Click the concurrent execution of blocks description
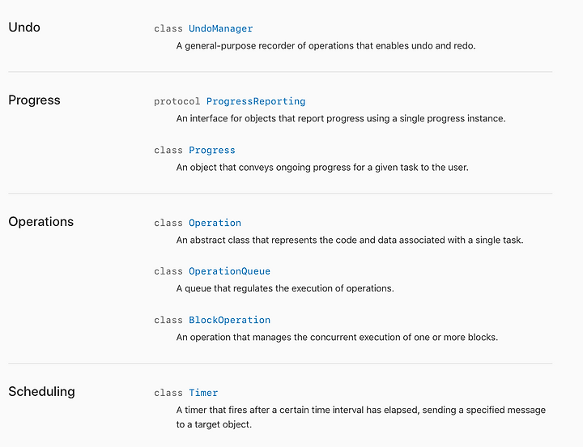This screenshot has width=583, height=447. pos(337,338)
